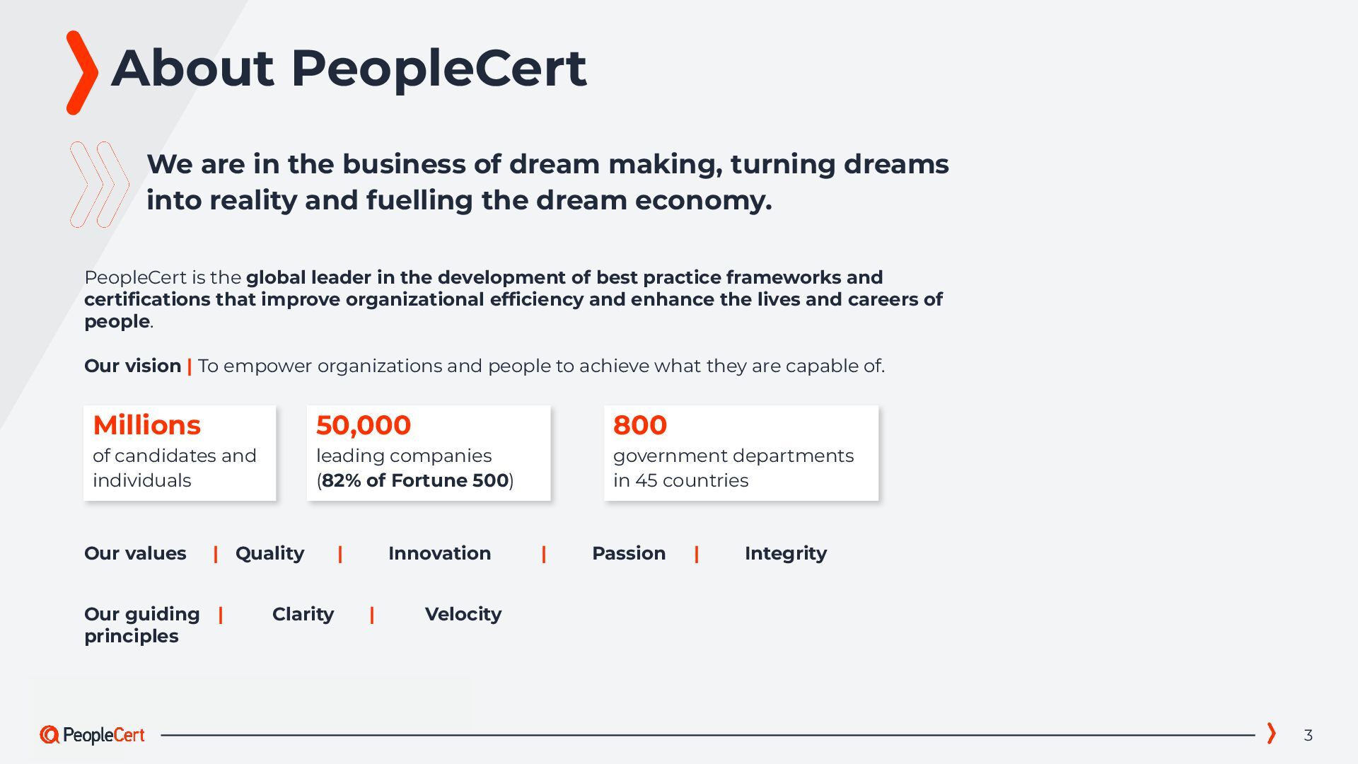Click the Our vision heading
The width and height of the screenshot is (1358, 764).
[132, 366]
